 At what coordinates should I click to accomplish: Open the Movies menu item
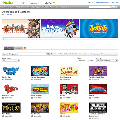click(x=35, y=3)
